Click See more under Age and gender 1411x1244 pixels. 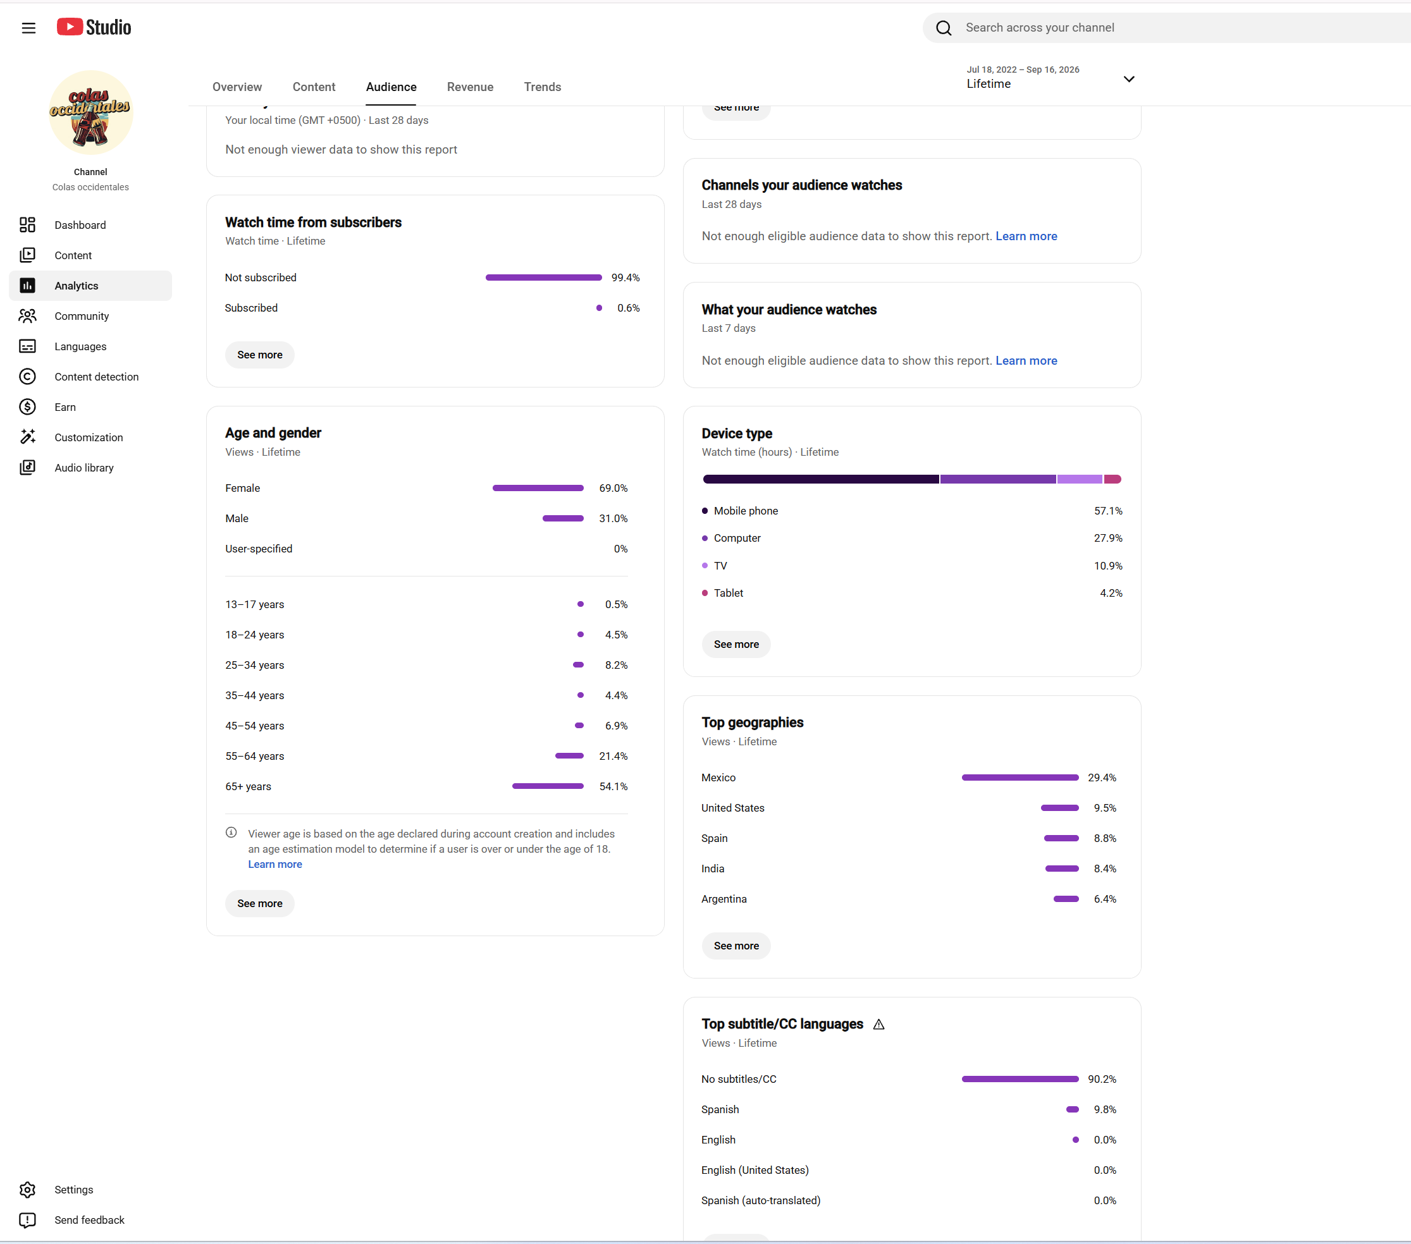[x=259, y=903]
